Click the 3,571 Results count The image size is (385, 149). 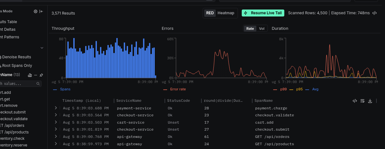[x=63, y=13]
